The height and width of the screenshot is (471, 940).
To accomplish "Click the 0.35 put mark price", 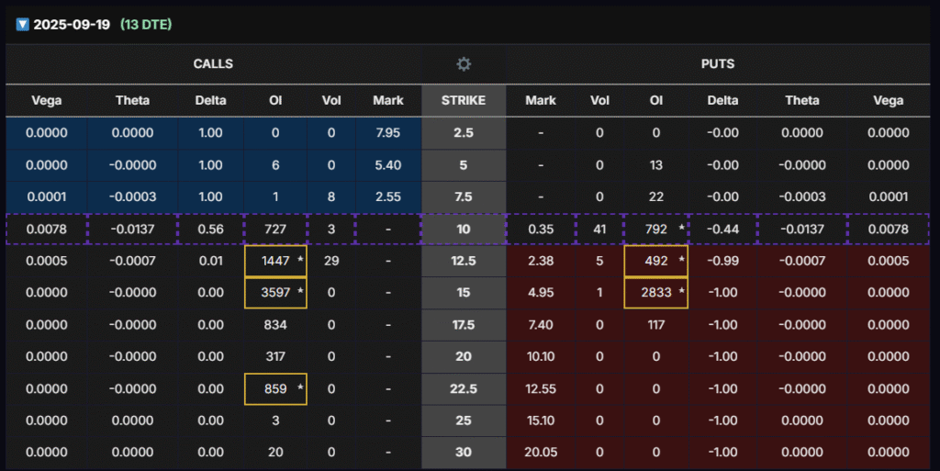I will [540, 229].
